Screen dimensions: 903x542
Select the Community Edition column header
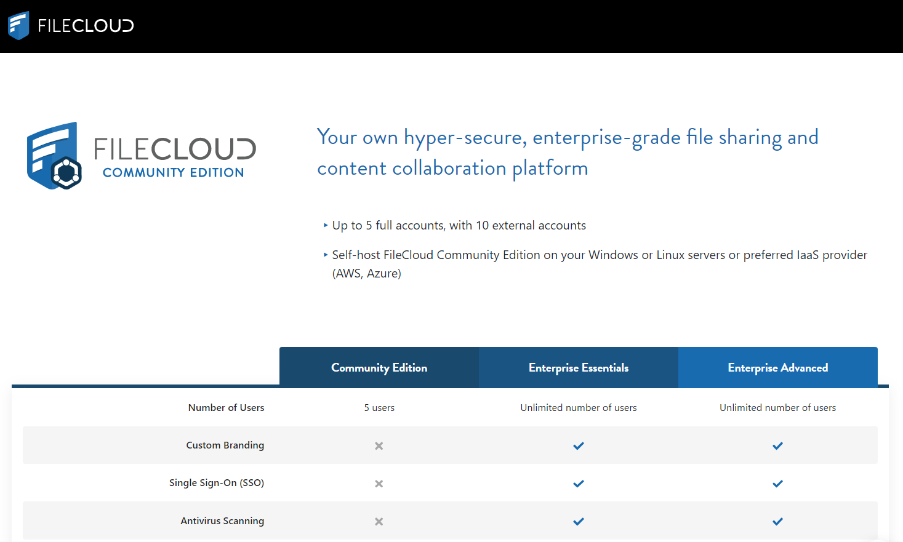click(379, 368)
